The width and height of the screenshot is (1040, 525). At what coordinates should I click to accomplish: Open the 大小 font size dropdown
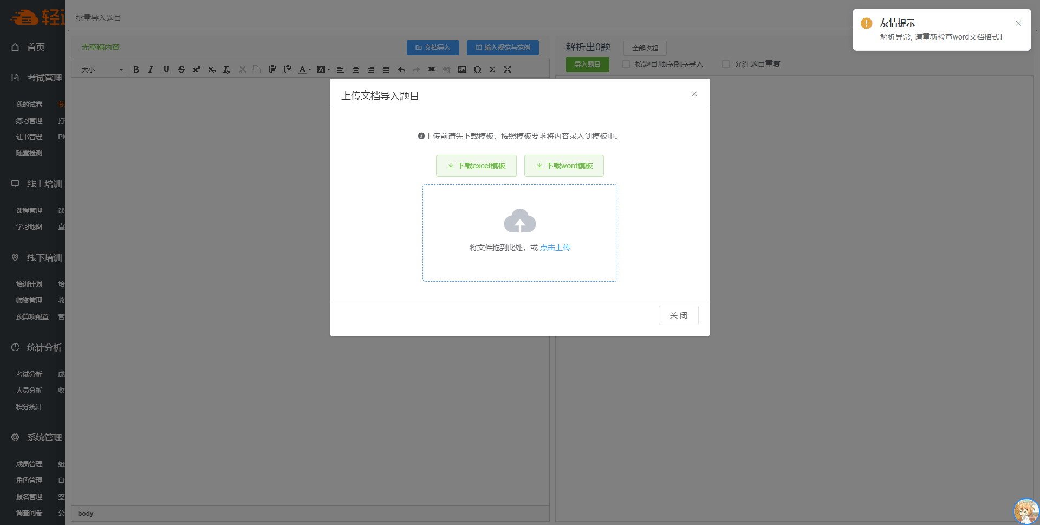[102, 70]
